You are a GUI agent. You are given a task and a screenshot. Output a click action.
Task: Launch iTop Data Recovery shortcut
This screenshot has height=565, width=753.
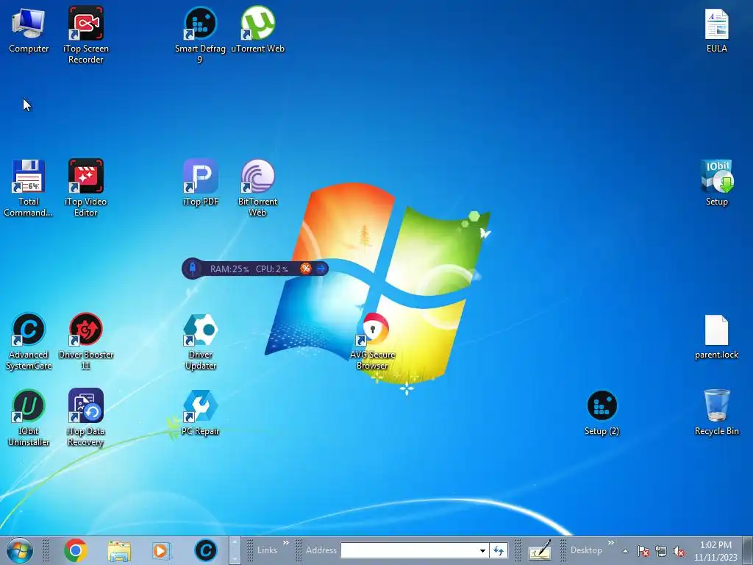pyautogui.click(x=85, y=418)
